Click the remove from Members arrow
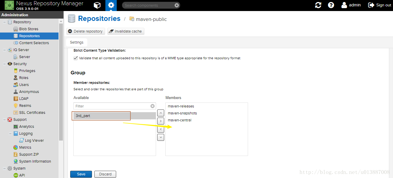This screenshot has height=178, width=393. pyautogui.click(x=161, y=129)
